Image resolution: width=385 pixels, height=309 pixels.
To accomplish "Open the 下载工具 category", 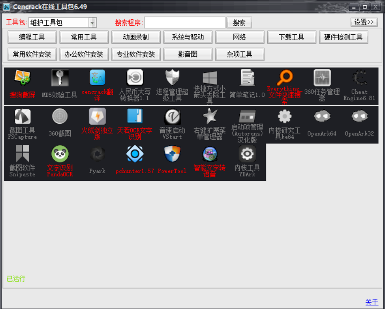I will (292, 37).
